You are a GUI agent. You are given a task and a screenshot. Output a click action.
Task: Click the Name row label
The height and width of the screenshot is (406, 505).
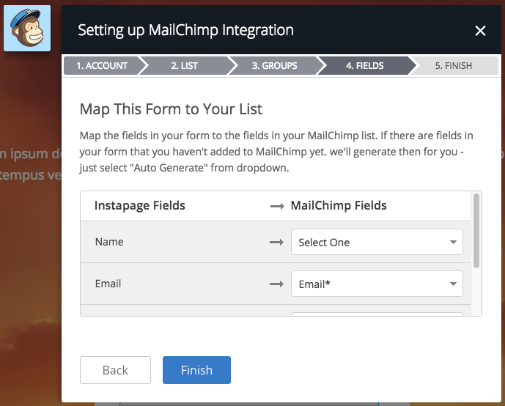point(109,242)
